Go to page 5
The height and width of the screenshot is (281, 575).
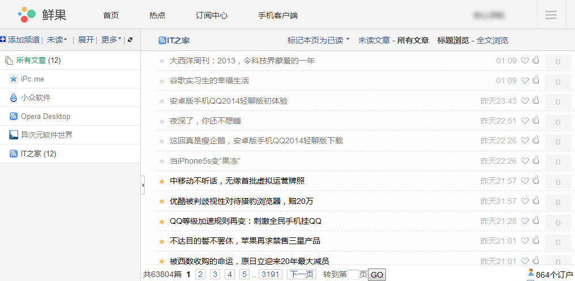tap(244, 274)
